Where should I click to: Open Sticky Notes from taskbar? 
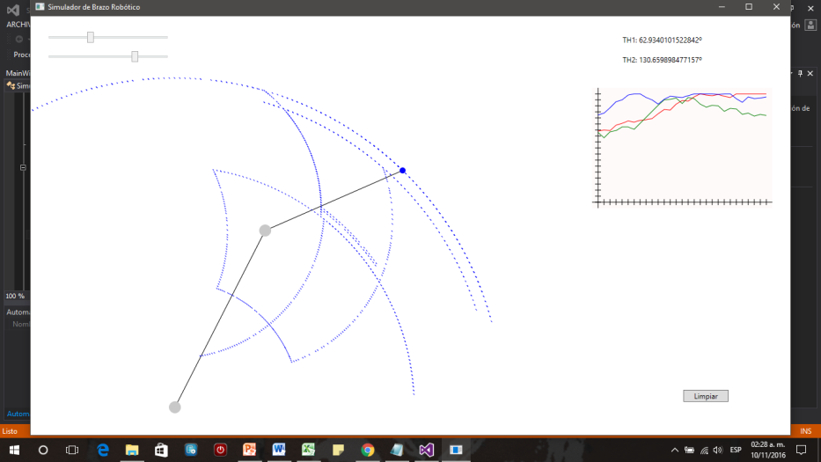[x=338, y=450]
